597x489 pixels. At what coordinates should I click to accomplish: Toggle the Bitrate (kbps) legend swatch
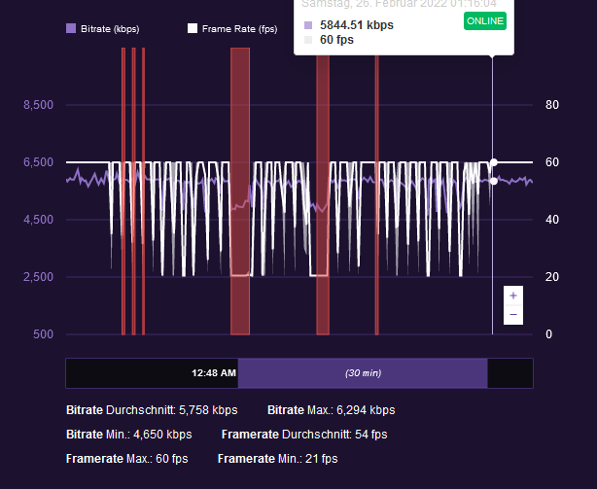point(71,28)
